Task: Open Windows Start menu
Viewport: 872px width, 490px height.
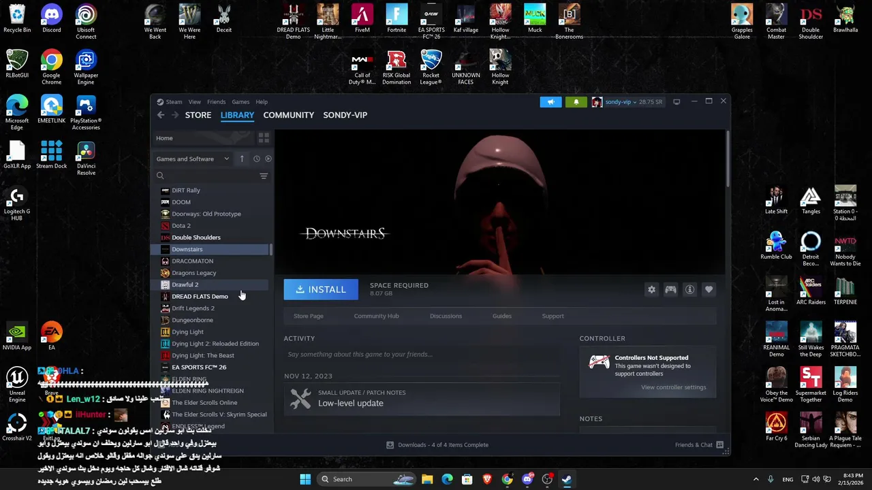Action: click(305, 479)
